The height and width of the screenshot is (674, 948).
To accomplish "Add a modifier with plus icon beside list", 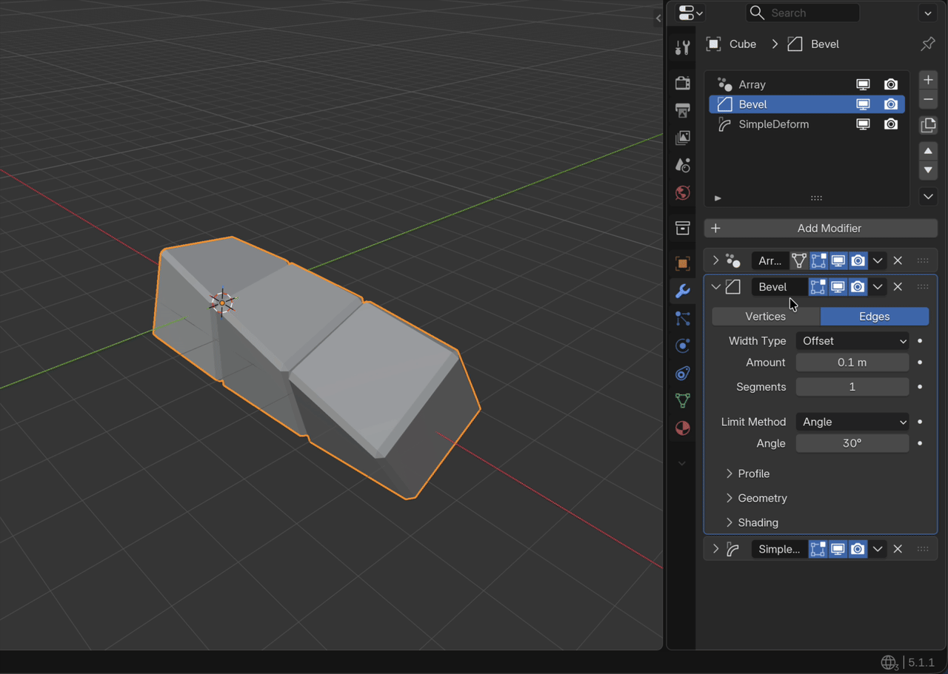I will (928, 80).
